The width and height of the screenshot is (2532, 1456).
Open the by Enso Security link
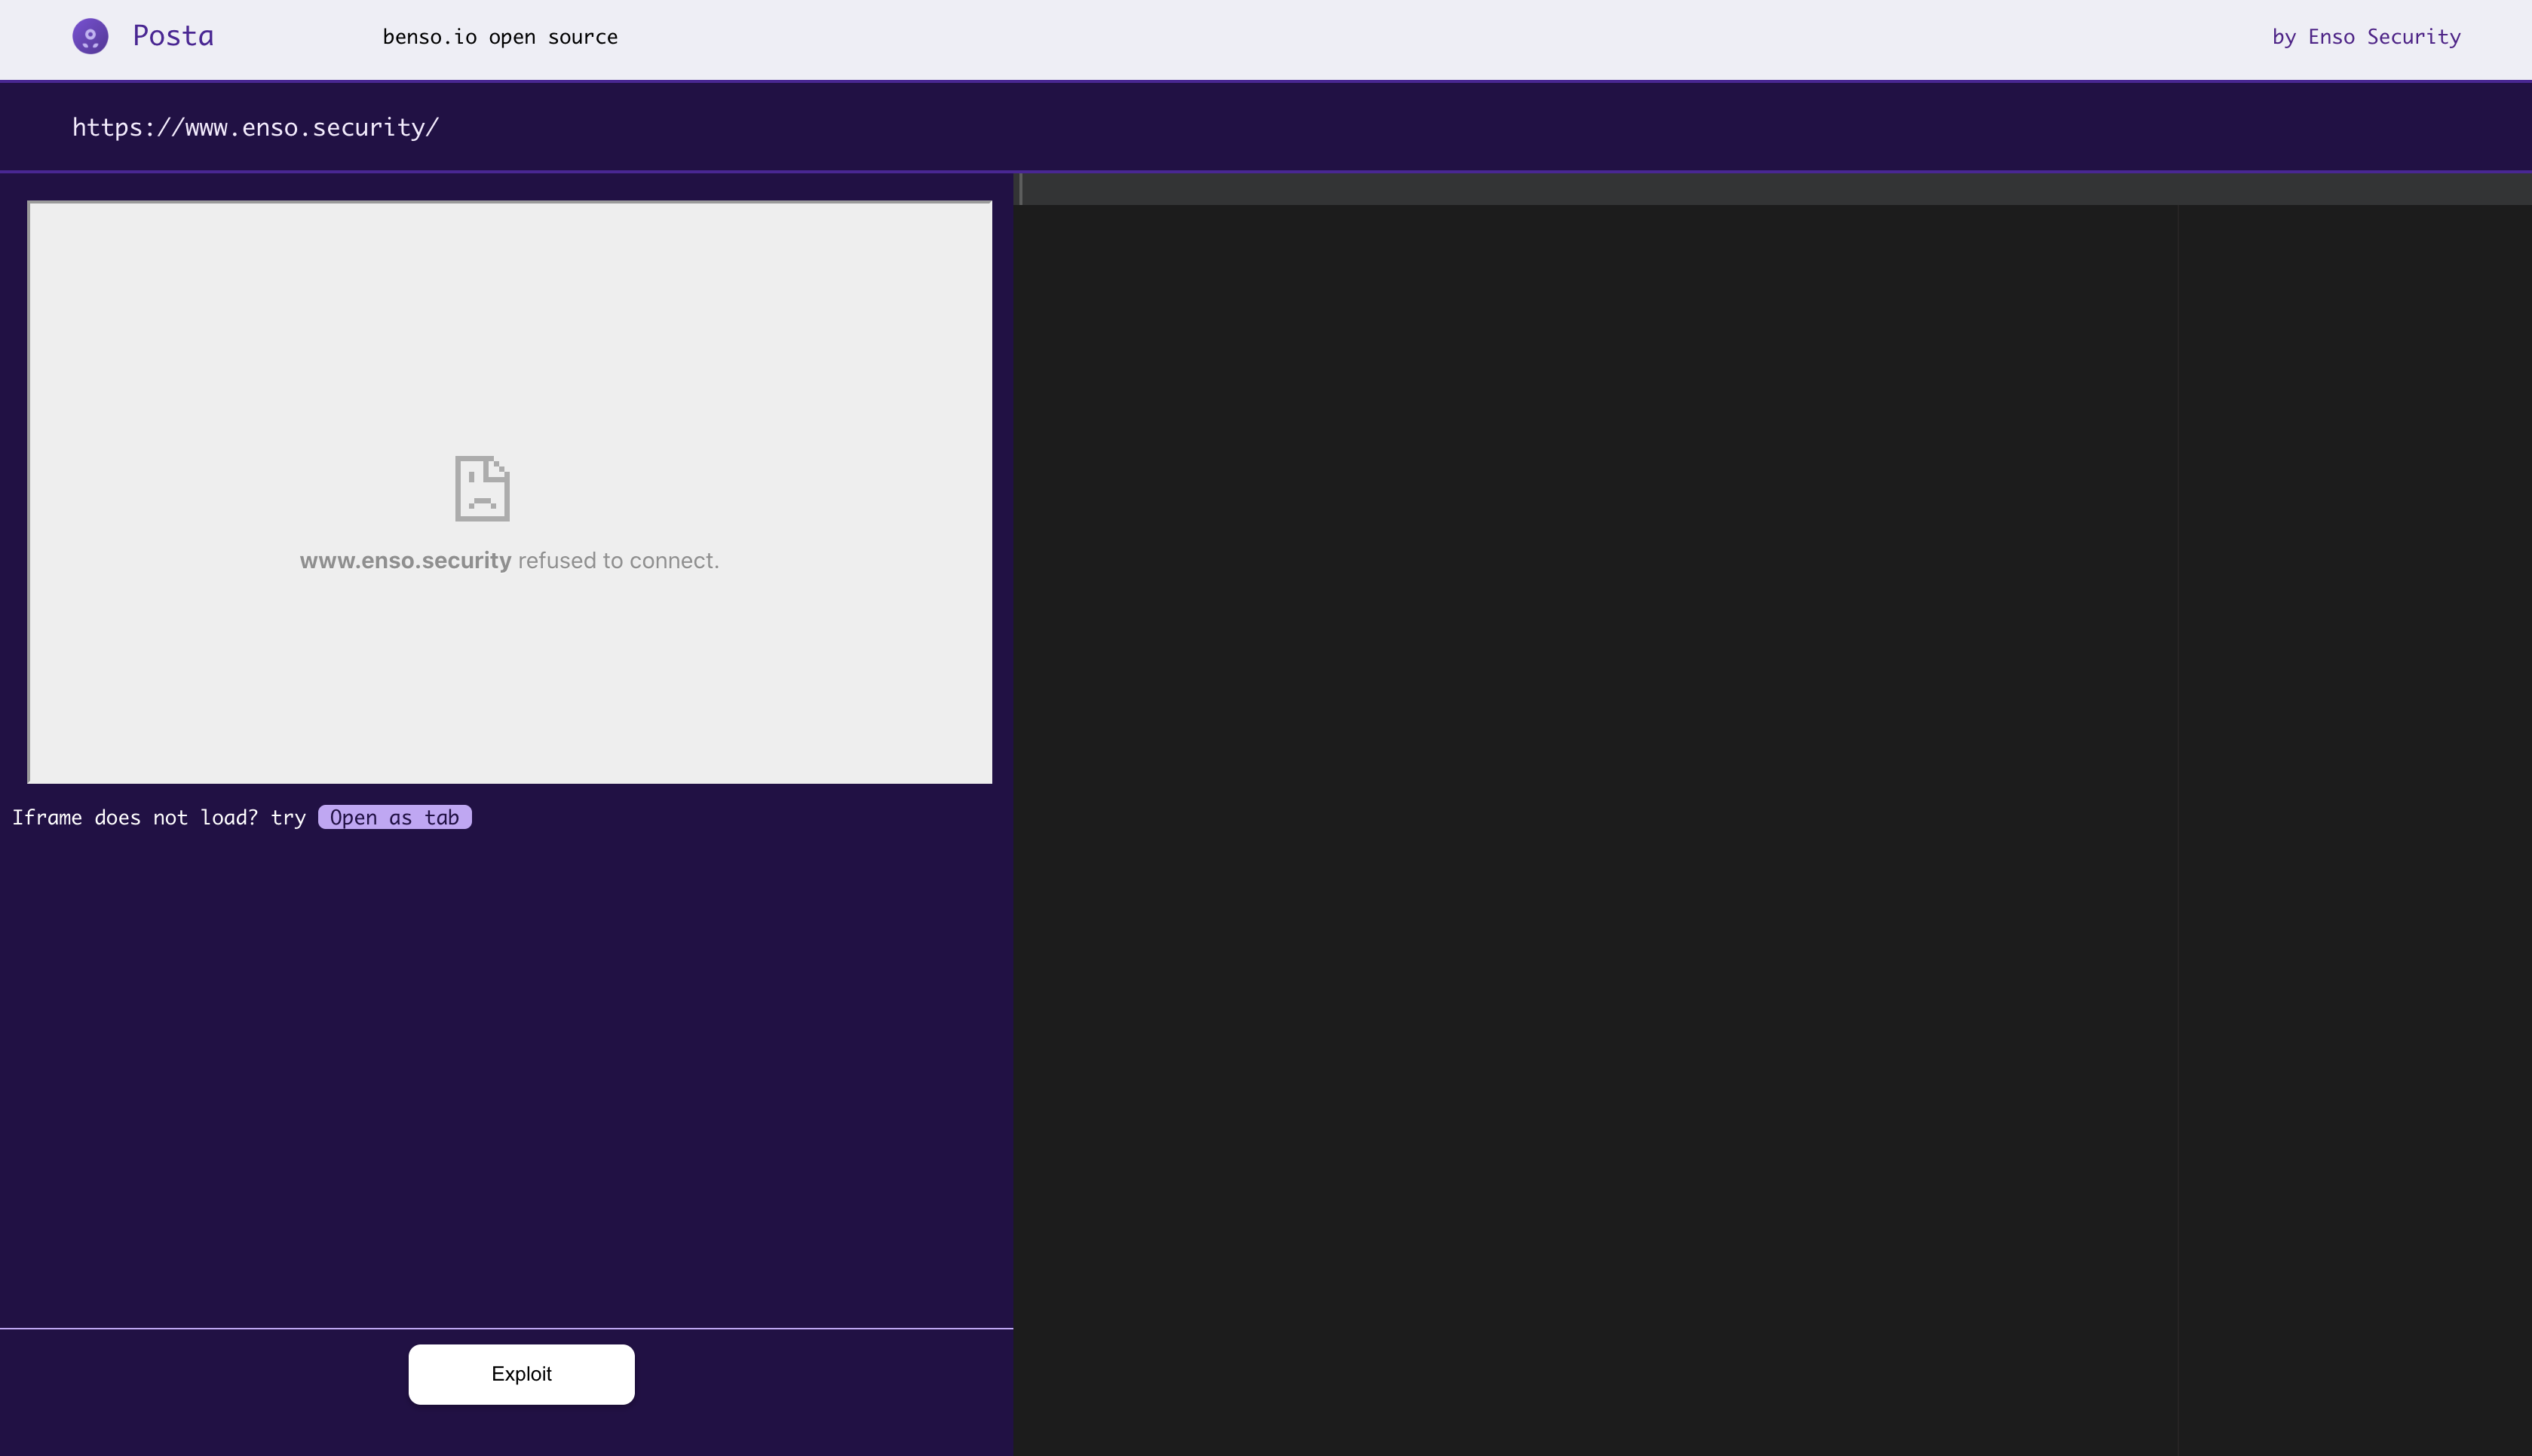coord(2366,37)
